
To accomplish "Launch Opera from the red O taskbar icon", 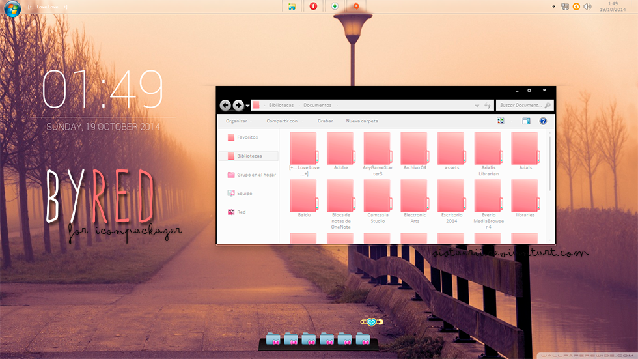I will [x=313, y=6].
